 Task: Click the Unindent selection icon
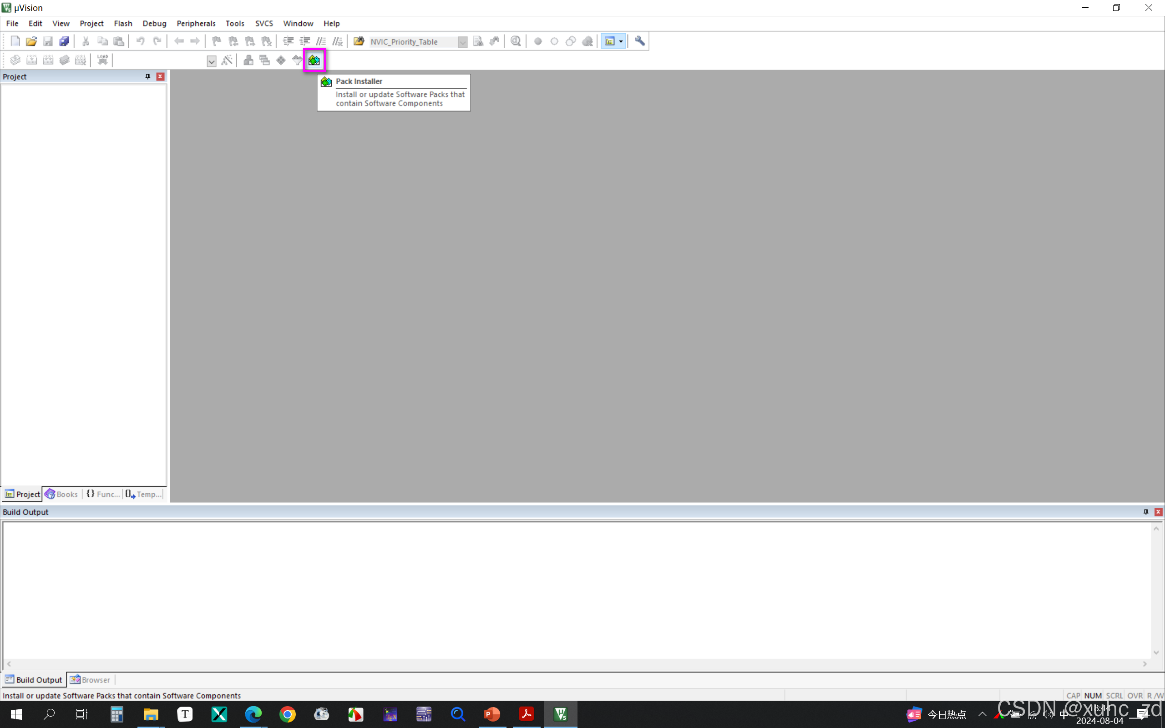(305, 41)
